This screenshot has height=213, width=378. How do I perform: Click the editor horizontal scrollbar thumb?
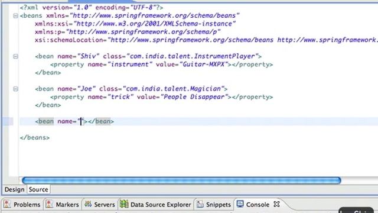coord(181,180)
